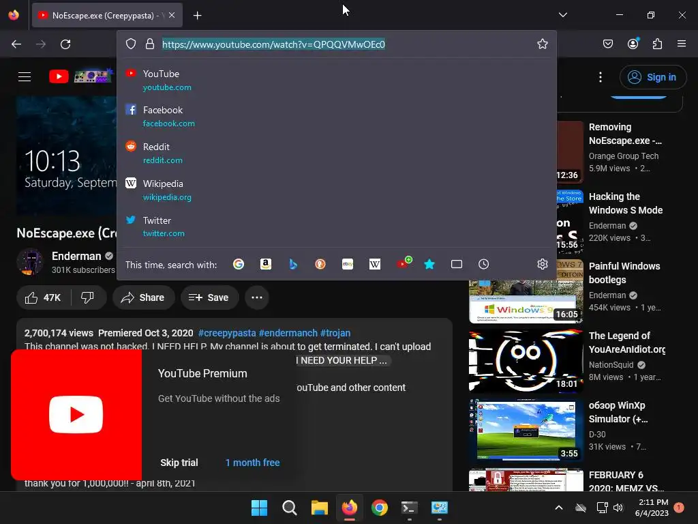Open File Explorer from taskbar
Screen dimensions: 698x524
point(320,508)
